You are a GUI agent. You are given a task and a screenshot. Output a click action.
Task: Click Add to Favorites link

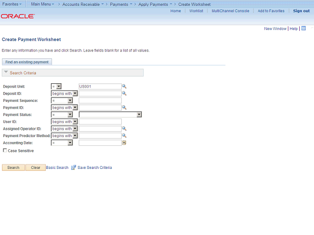pos(271,11)
